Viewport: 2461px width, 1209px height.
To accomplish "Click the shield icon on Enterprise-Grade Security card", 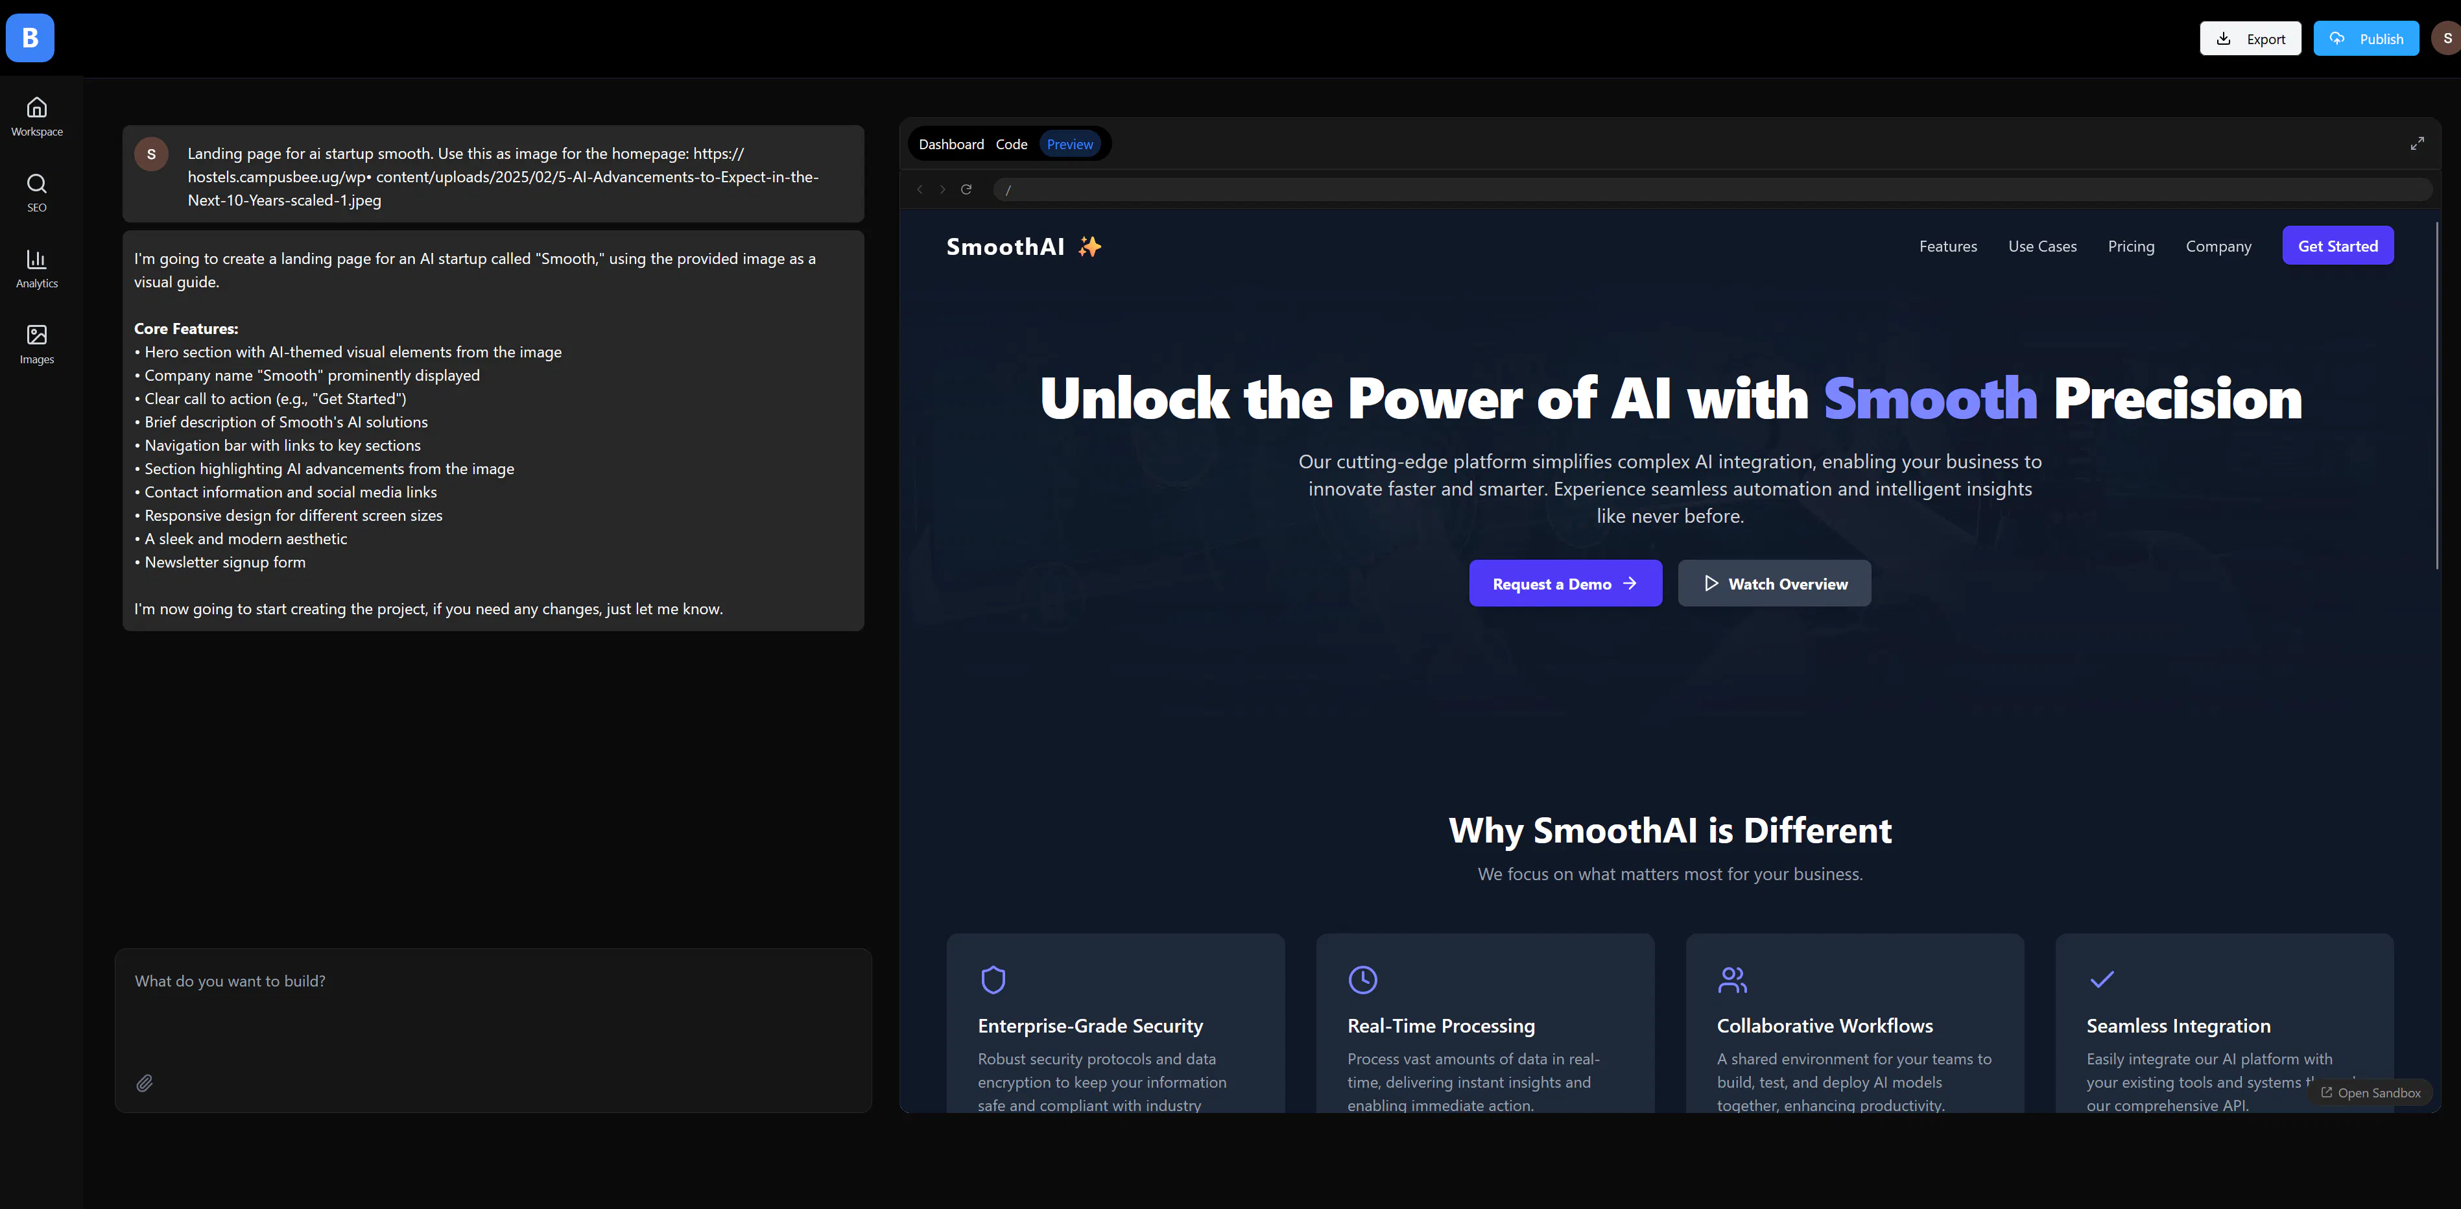I will tap(993, 979).
